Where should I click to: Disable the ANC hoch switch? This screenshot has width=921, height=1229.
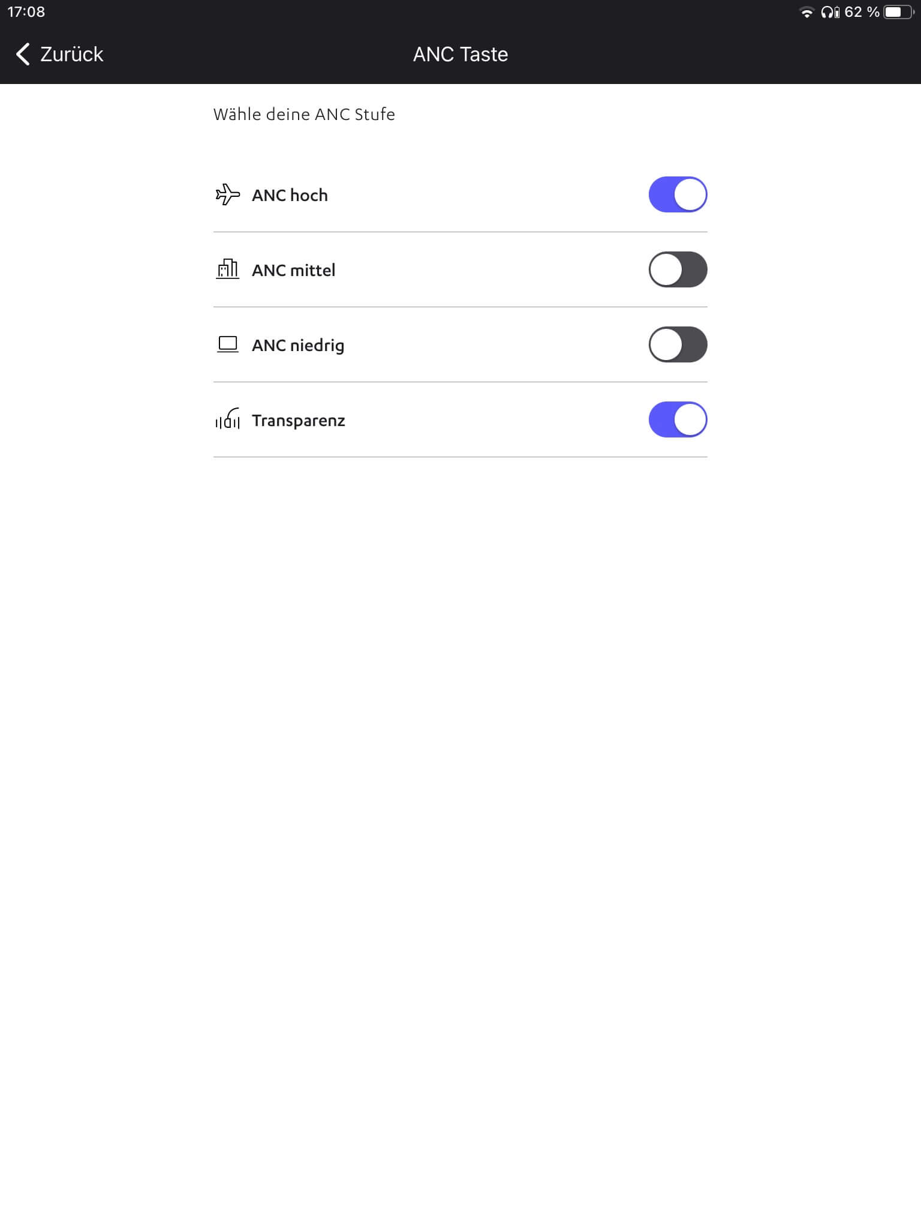coord(678,194)
